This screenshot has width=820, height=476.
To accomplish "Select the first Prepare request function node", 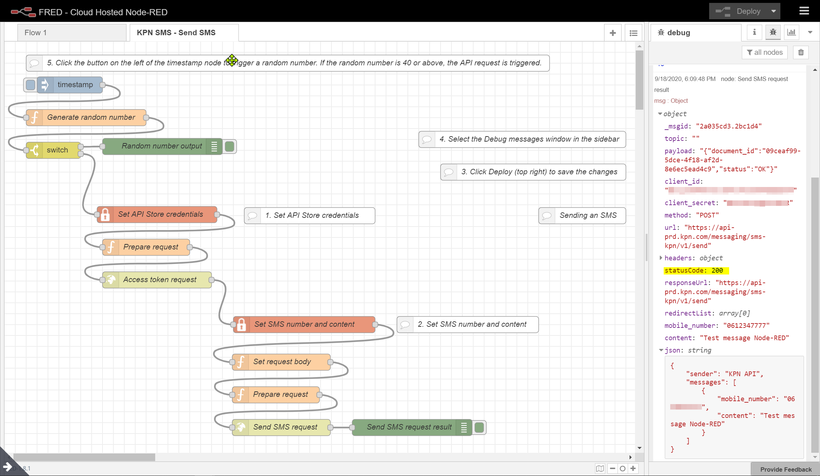I will [x=146, y=247].
